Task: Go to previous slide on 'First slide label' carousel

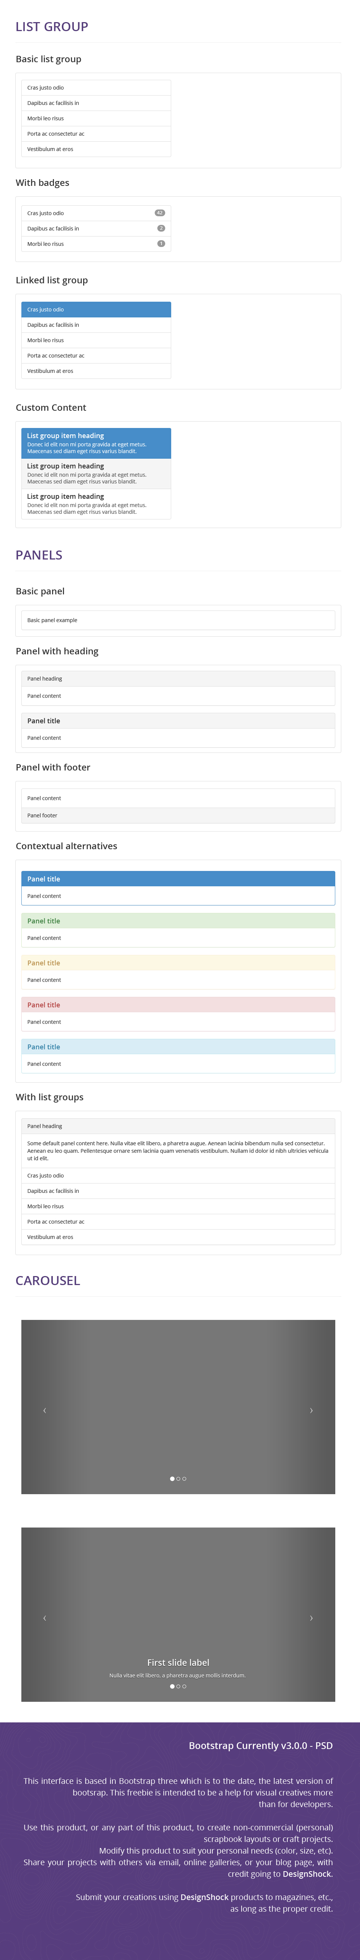Action: [x=44, y=1617]
